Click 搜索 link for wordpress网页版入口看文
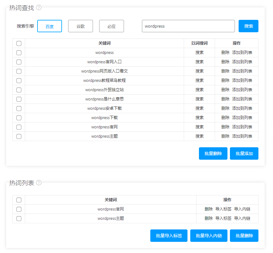Viewport: 273px width, 253px height. point(200,71)
